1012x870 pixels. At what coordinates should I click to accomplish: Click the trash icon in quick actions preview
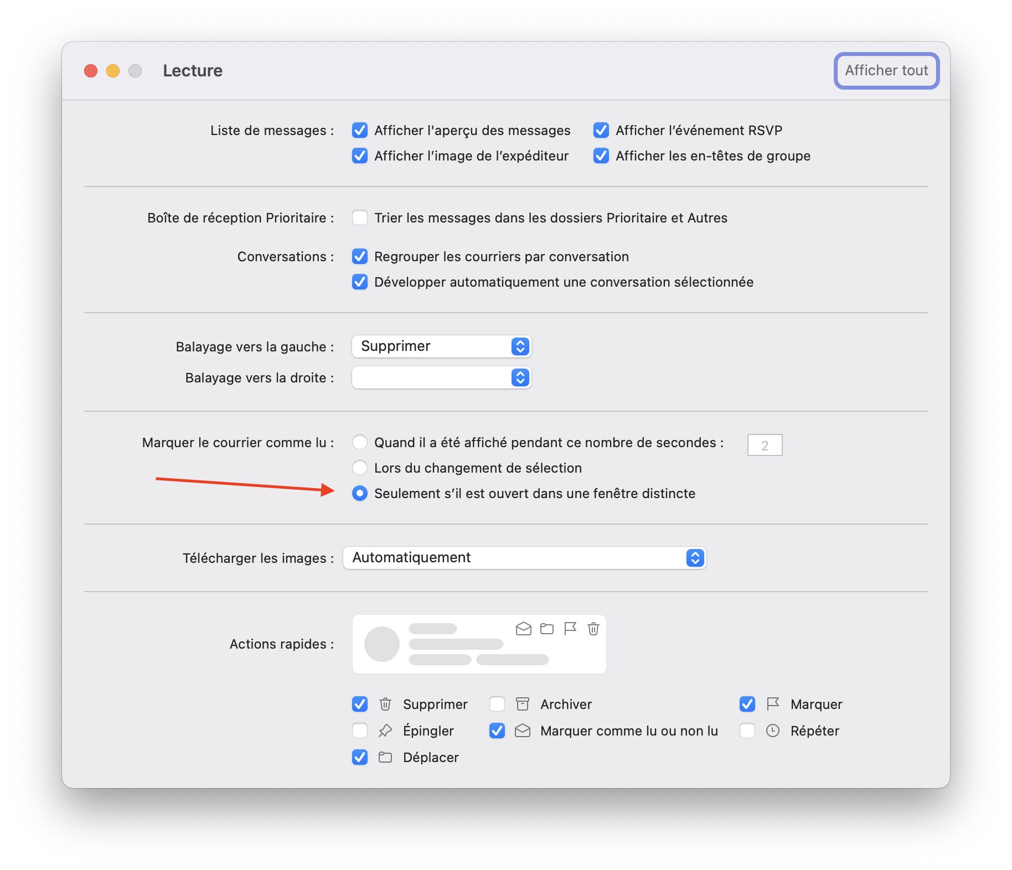click(x=593, y=629)
